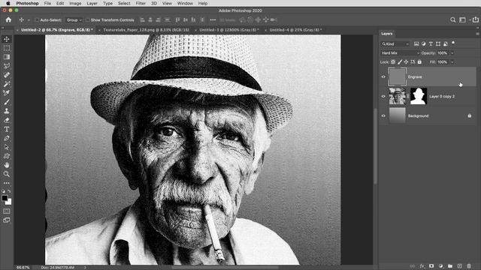Create a new layer plus icon
The image size is (481, 270).
click(x=459, y=266)
